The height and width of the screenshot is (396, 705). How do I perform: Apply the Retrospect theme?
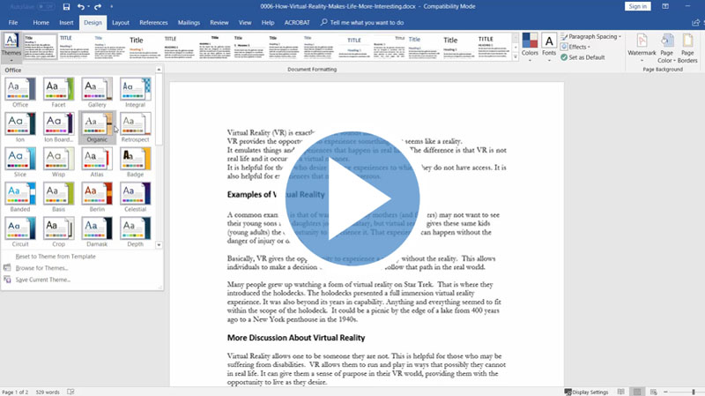135,126
